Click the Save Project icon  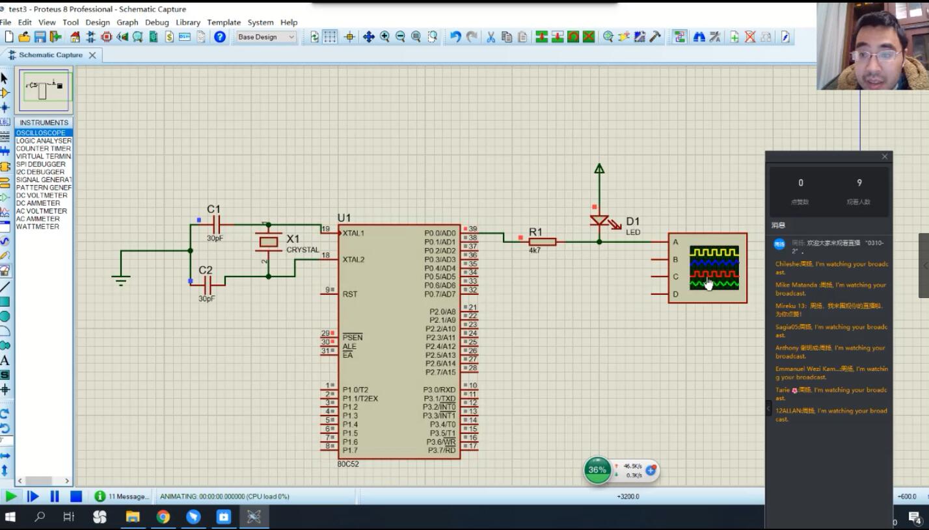(x=40, y=37)
